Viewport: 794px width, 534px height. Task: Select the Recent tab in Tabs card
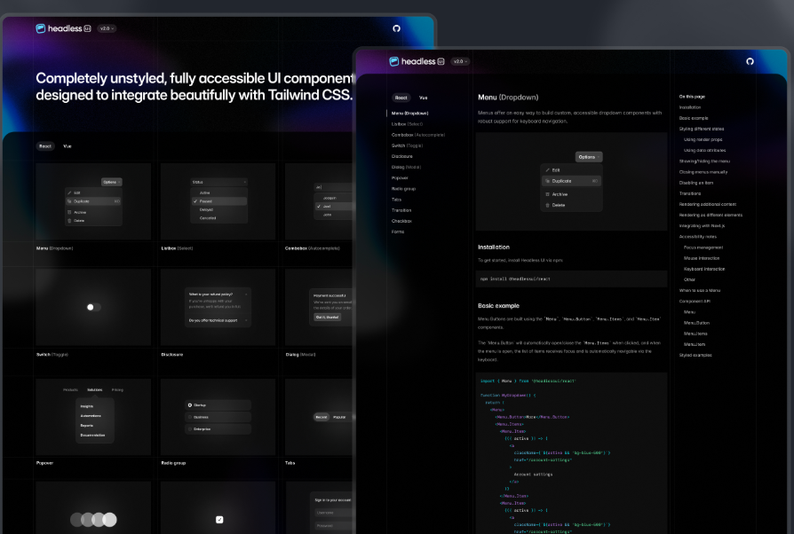[x=322, y=417]
